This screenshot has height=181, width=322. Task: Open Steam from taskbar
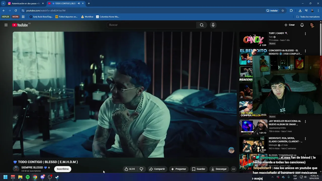[57, 177]
